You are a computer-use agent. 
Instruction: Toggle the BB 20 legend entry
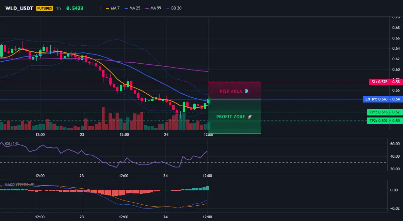click(174, 8)
